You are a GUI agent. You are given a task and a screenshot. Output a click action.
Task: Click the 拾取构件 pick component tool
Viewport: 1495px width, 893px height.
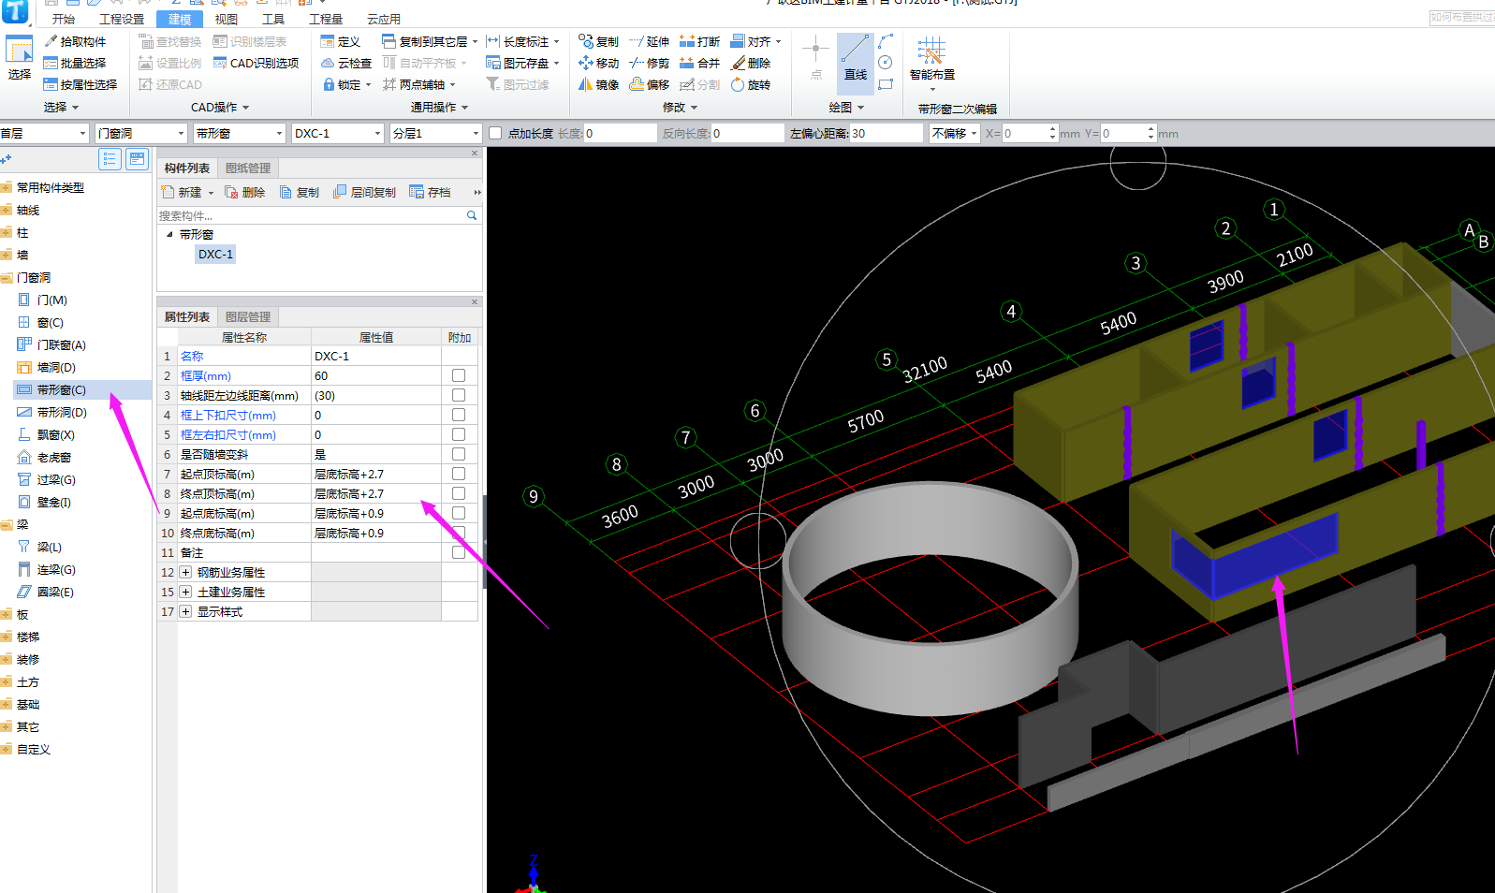(75, 41)
